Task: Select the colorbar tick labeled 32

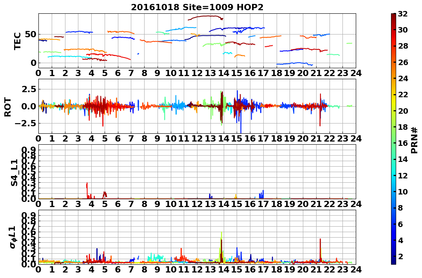Action: coord(403,14)
